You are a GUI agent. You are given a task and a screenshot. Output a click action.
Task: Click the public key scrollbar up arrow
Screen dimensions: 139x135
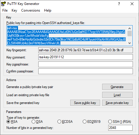click(130, 28)
